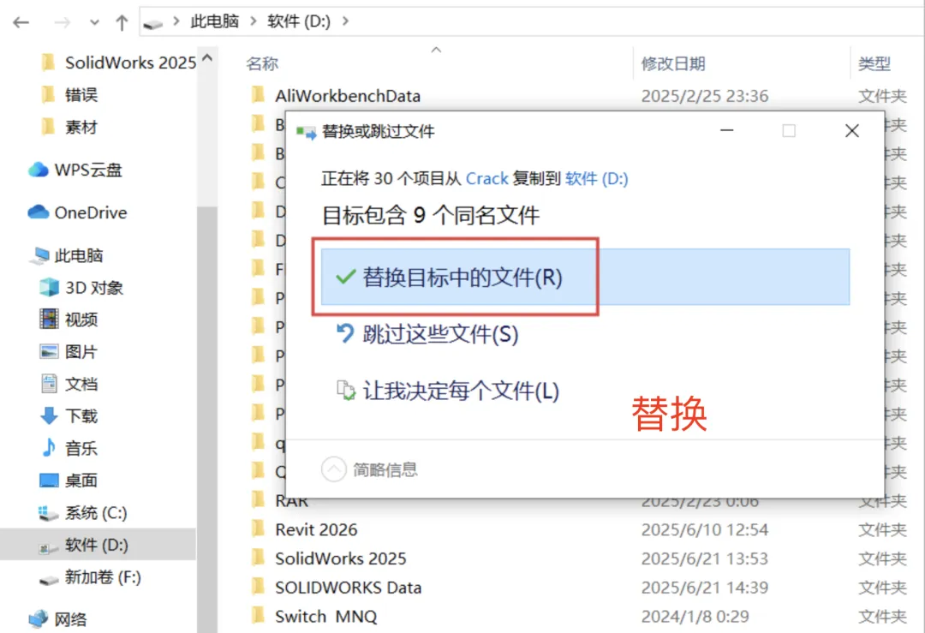Select the SolidWorks 2025 folder in file list

(340, 558)
